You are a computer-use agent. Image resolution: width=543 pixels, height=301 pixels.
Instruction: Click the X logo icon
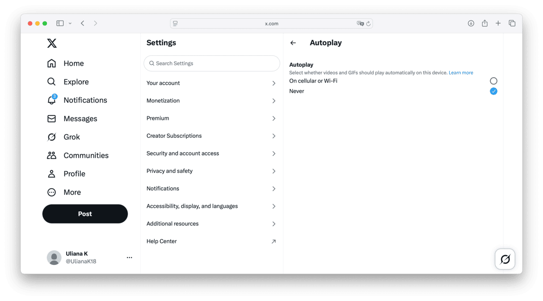coord(52,43)
